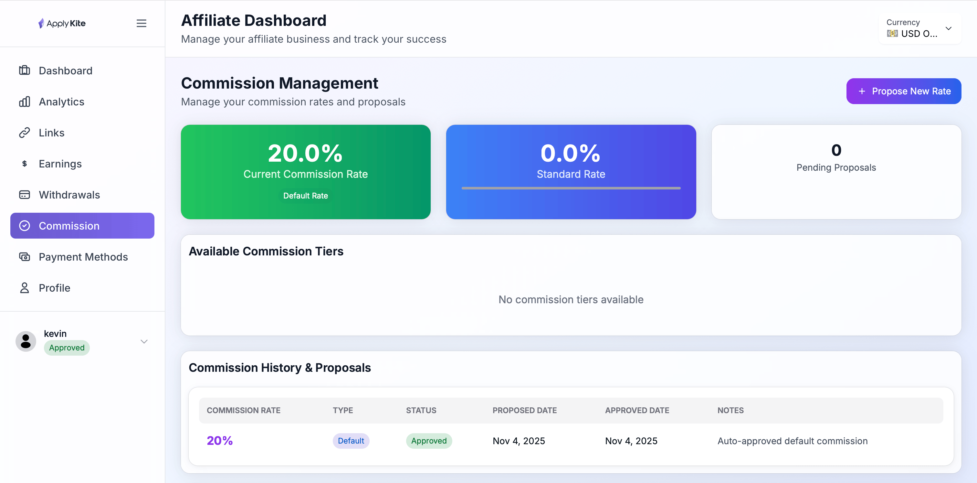977x483 pixels.
Task: Click the Payment Methods icon
Action: click(25, 257)
